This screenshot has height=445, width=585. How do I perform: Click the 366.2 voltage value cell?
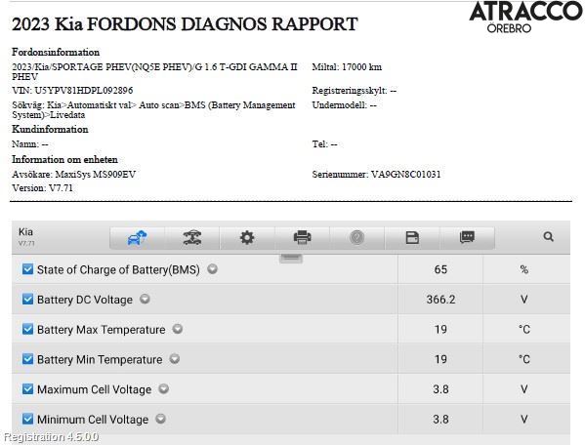(440, 300)
